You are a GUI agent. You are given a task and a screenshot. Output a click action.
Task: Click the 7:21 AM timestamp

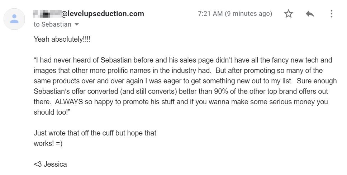tap(210, 14)
